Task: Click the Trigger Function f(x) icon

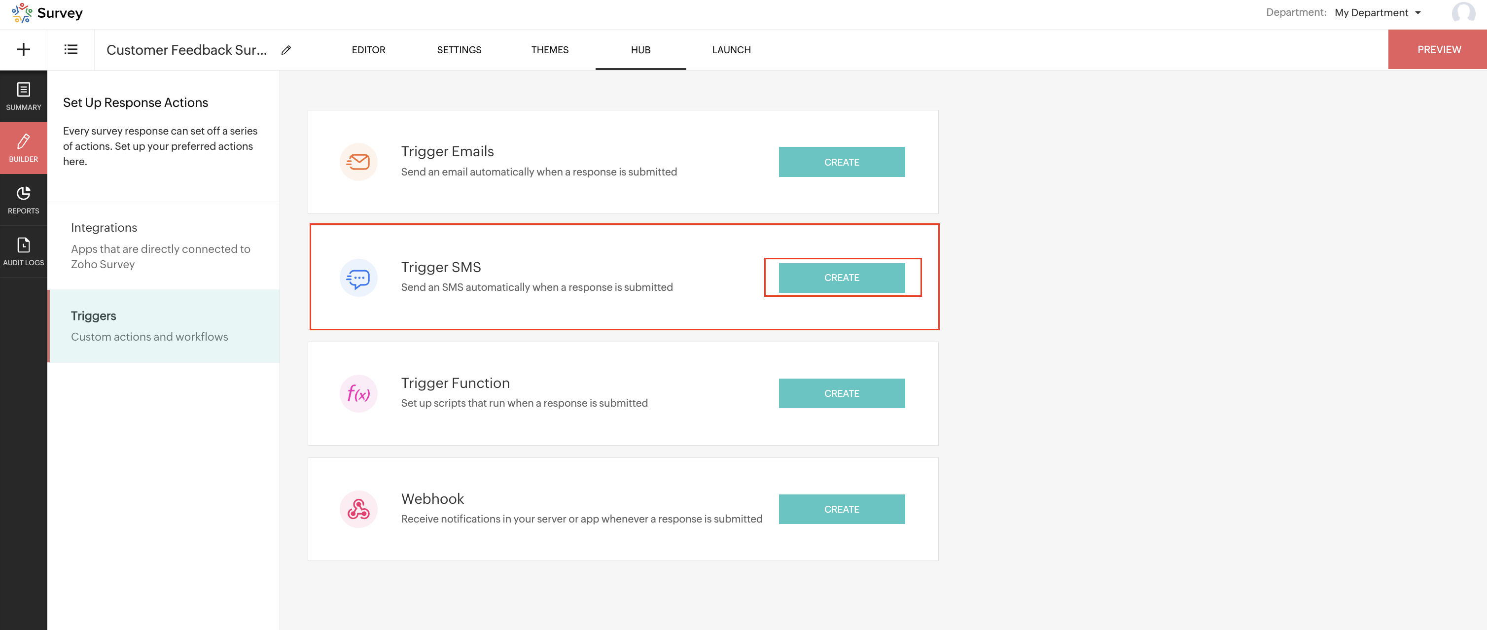Action: pos(358,394)
